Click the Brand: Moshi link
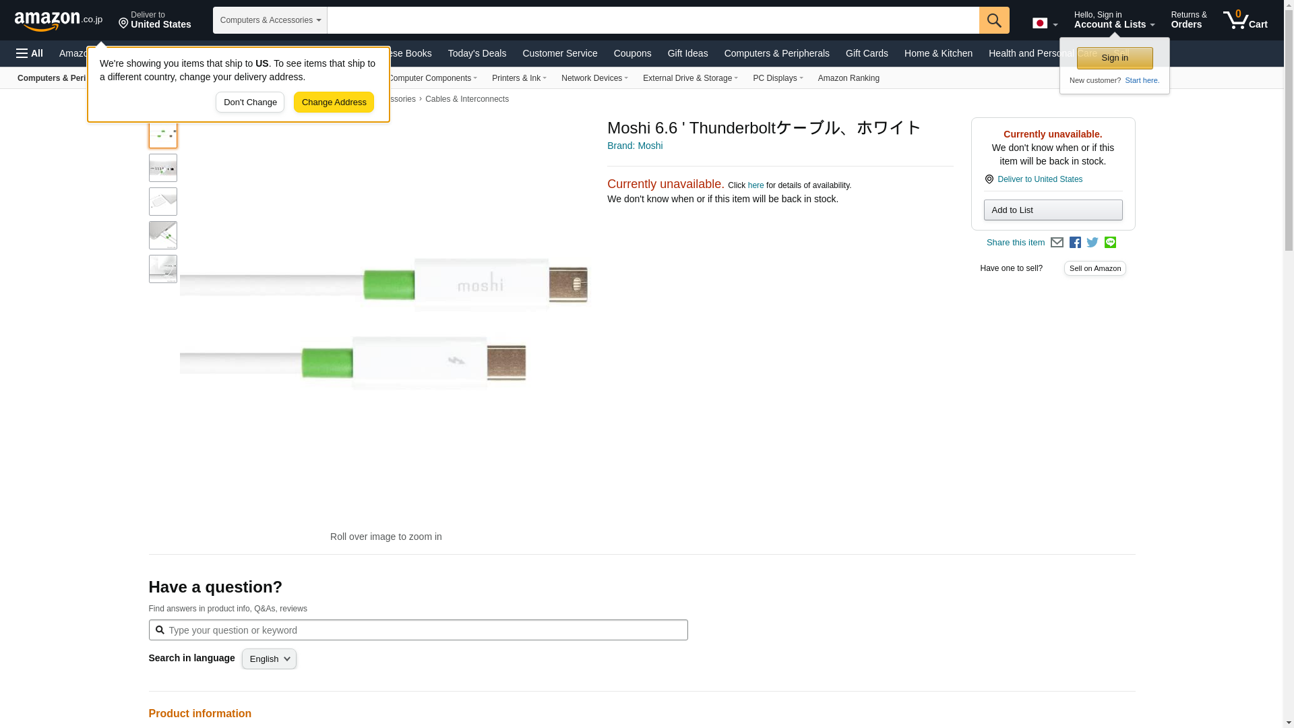Viewport: 1294px width, 728px height. click(634, 146)
